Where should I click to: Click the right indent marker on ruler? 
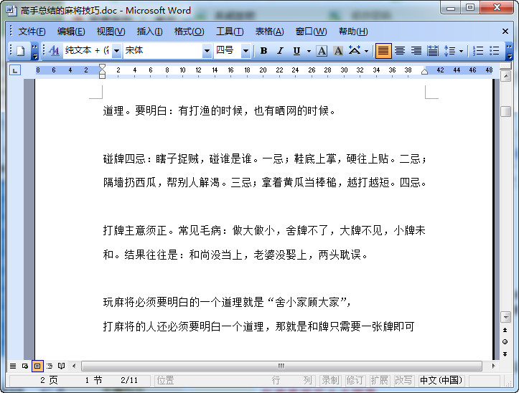click(424, 72)
